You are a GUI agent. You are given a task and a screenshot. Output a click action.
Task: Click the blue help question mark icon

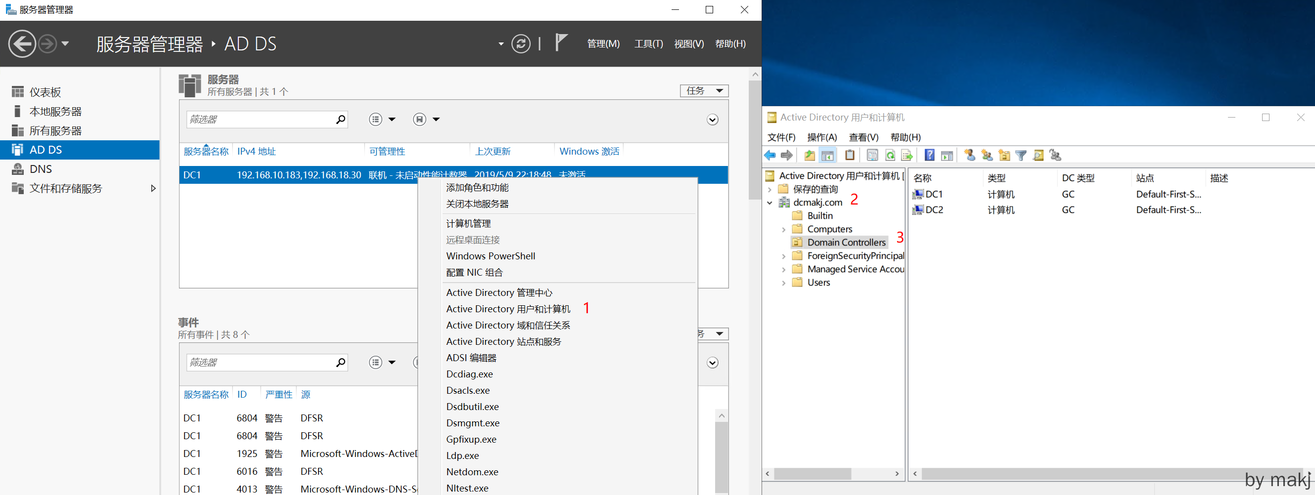click(x=930, y=156)
